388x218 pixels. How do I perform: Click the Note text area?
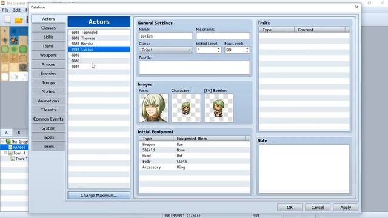[x=304, y=169]
